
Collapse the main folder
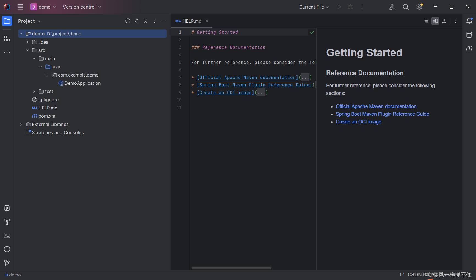pos(34,58)
